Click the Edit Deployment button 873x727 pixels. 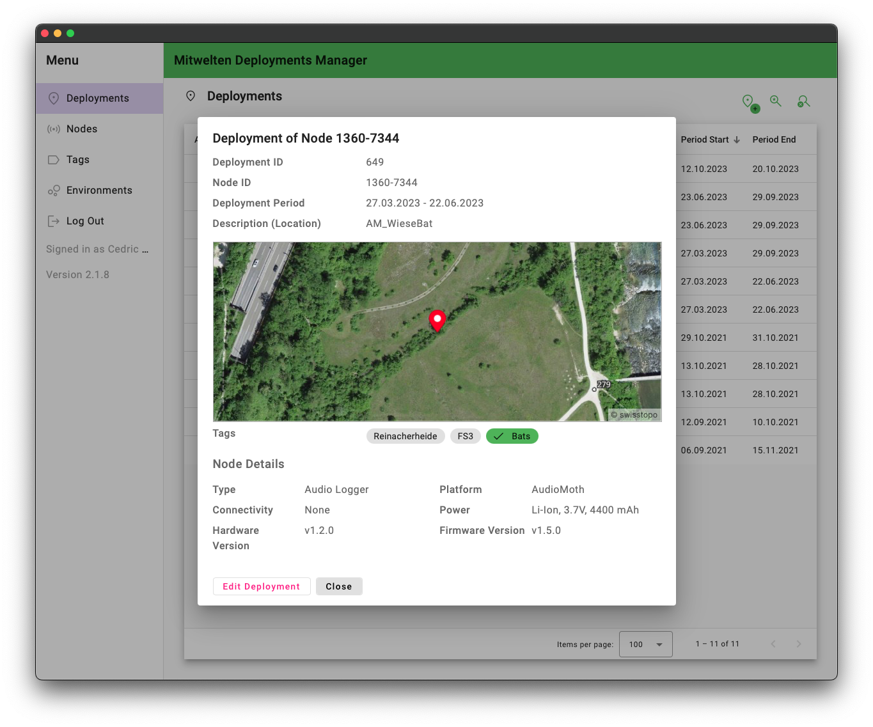[x=262, y=586]
